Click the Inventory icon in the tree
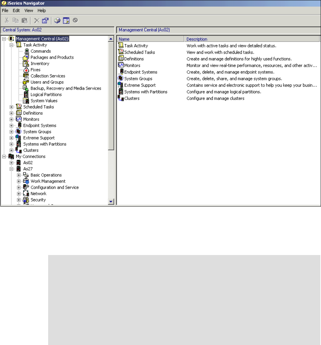 click(26, 63)
